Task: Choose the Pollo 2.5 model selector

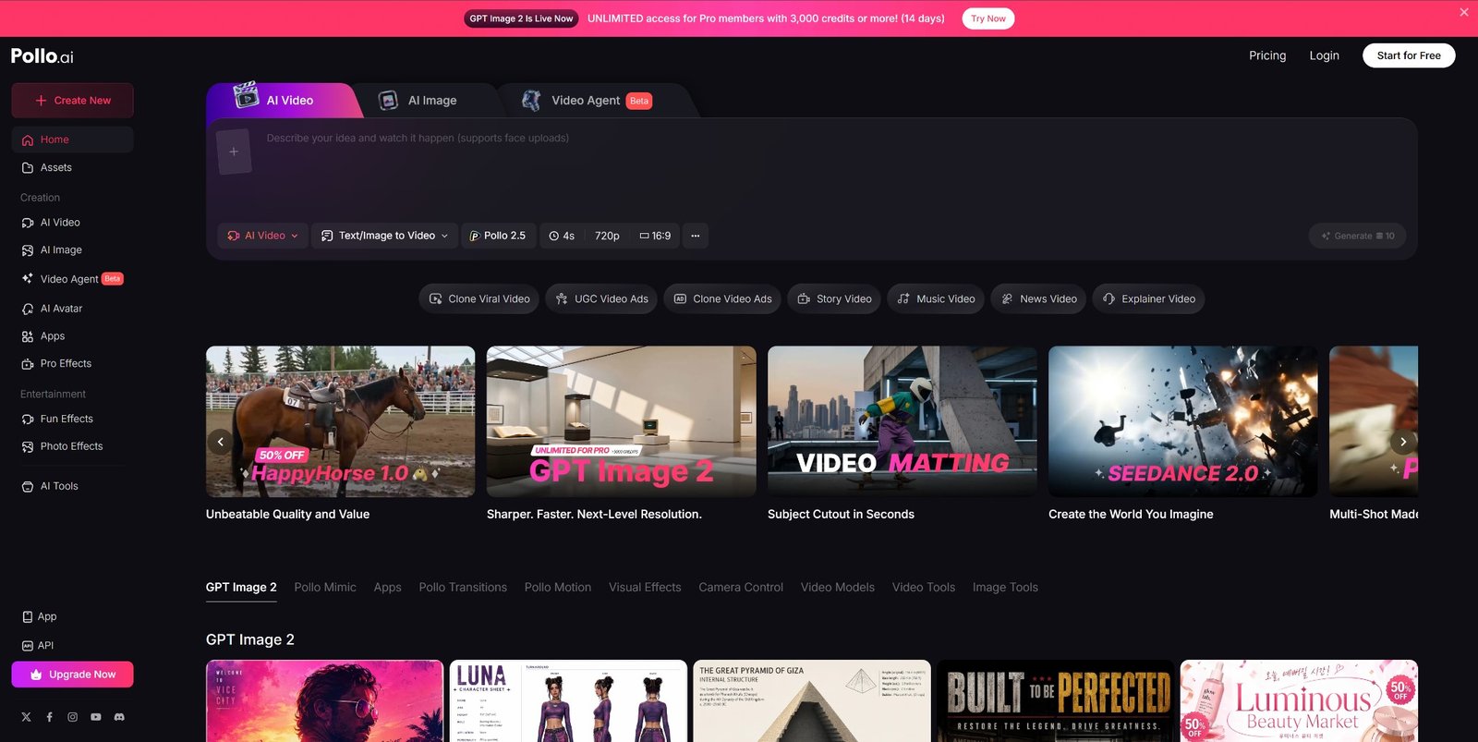Action: point(498,236)
